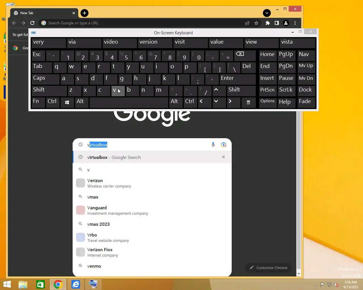Viewport: 363px width, 290px height.
Task: Choose the 'video' word prediction
Action: tap(119, 43)
